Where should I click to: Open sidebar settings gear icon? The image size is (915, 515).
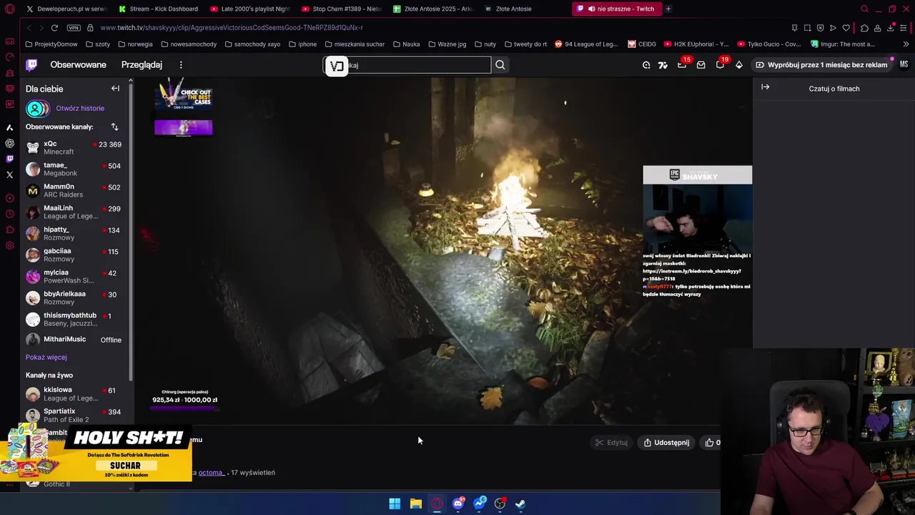[9, 245]
